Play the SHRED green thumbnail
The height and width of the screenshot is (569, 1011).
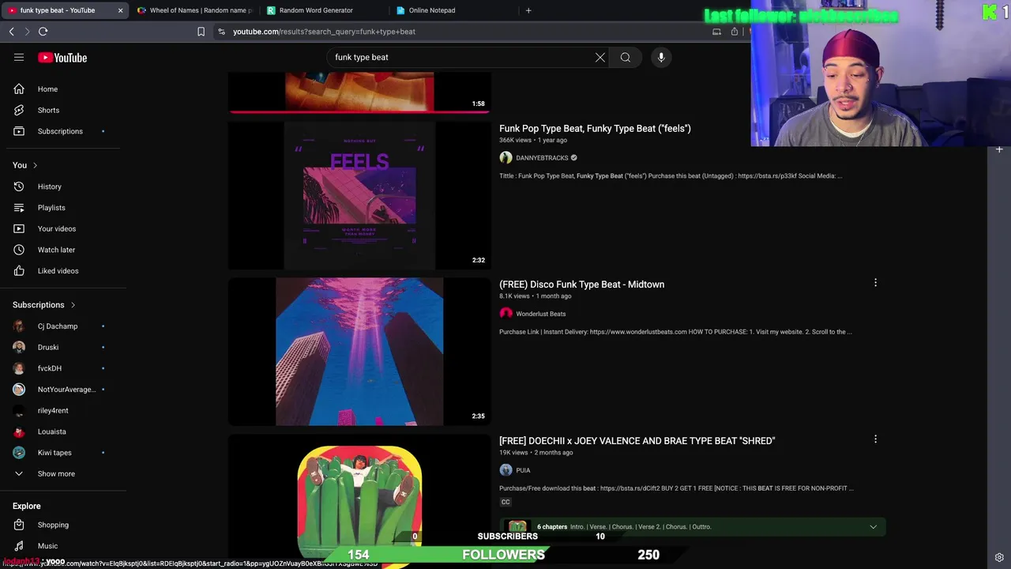(x=359, y=500)
